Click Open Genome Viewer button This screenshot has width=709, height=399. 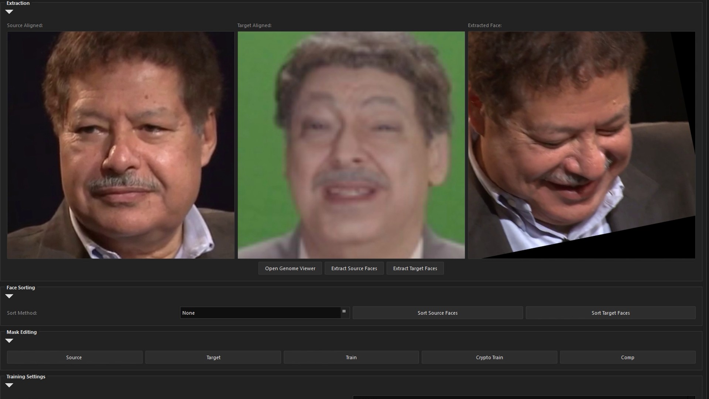[290, 269]
